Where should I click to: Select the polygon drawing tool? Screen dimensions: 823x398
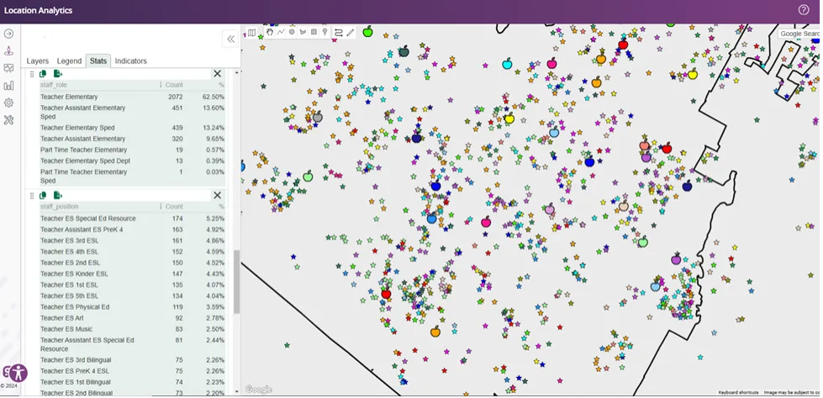point(303,33)
